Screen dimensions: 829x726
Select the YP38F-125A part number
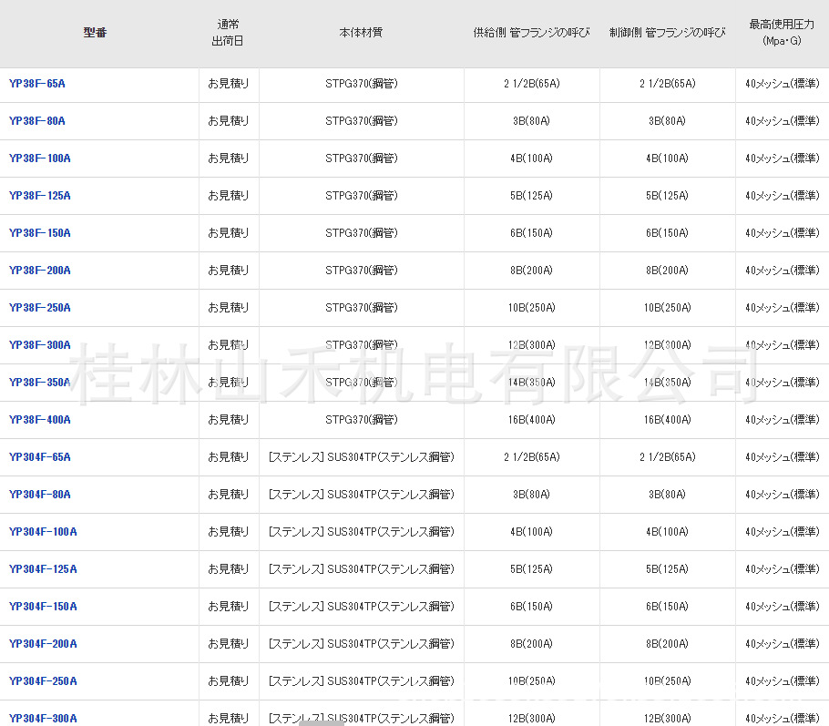(x=40, y=196)
